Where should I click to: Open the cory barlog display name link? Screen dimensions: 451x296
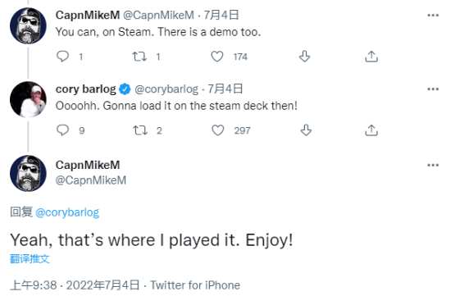coord(85,89)
